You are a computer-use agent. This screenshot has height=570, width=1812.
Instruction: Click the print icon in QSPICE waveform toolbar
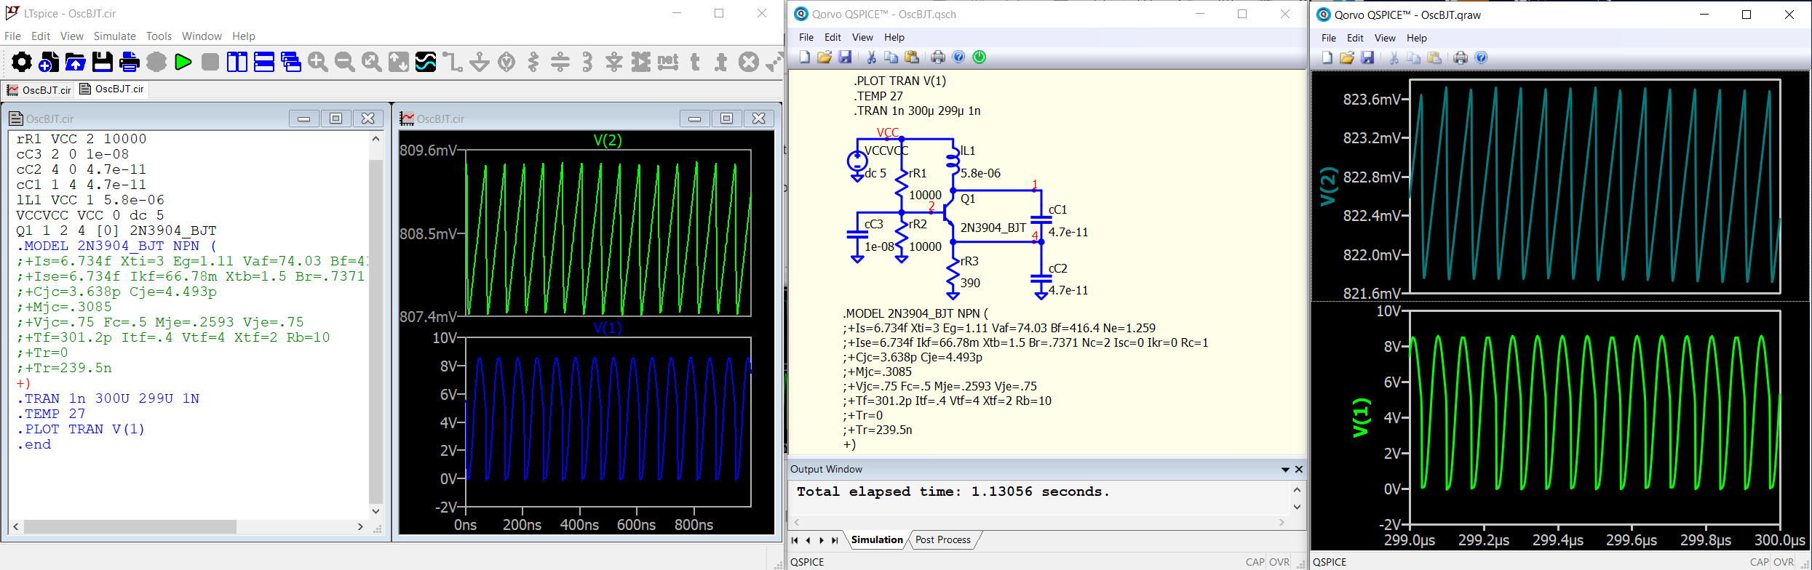point(1461,58)
